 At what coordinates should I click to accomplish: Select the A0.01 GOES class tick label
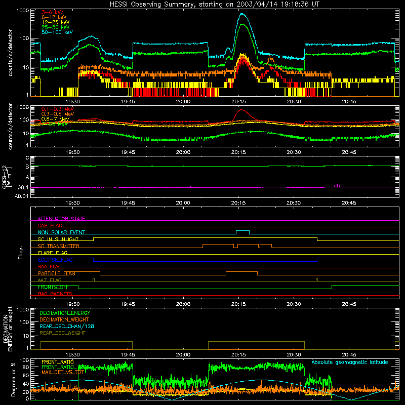(x=22, y=196)
